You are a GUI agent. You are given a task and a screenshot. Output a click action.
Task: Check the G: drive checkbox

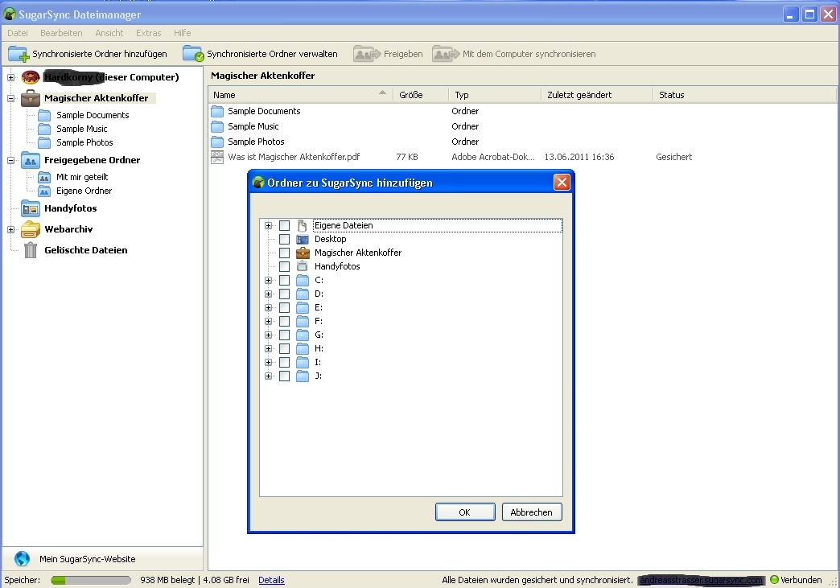point(285,335)
